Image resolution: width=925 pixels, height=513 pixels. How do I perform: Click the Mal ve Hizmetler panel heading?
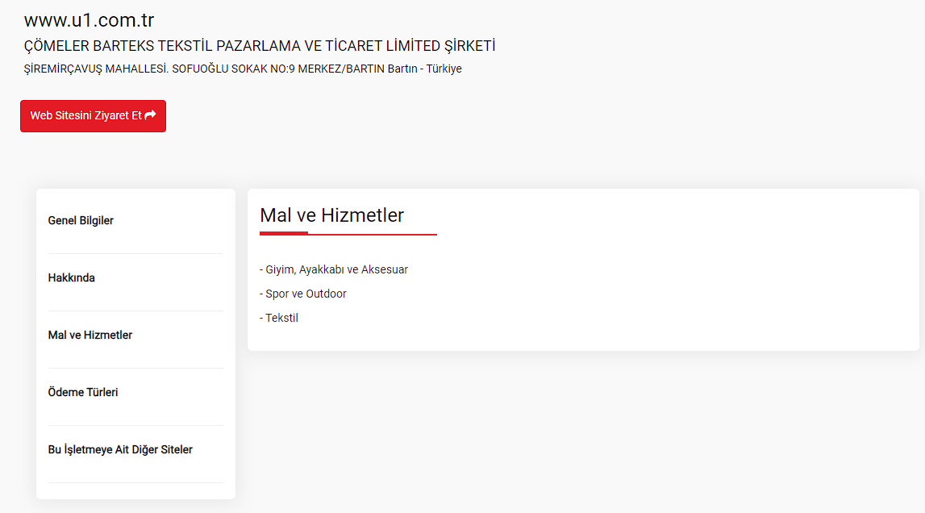click(x=332, y=215)
